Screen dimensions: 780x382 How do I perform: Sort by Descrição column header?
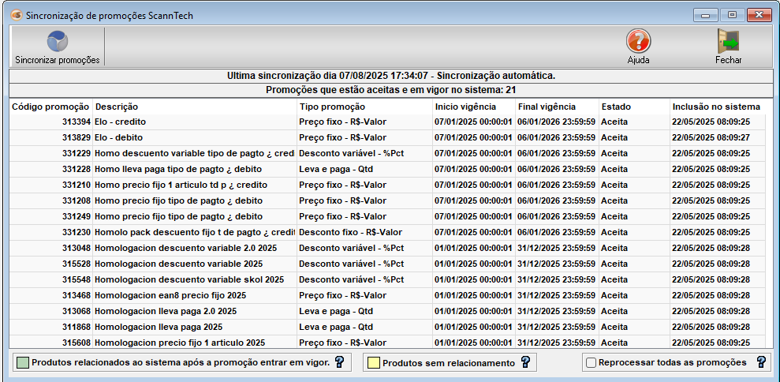[194, 107]
